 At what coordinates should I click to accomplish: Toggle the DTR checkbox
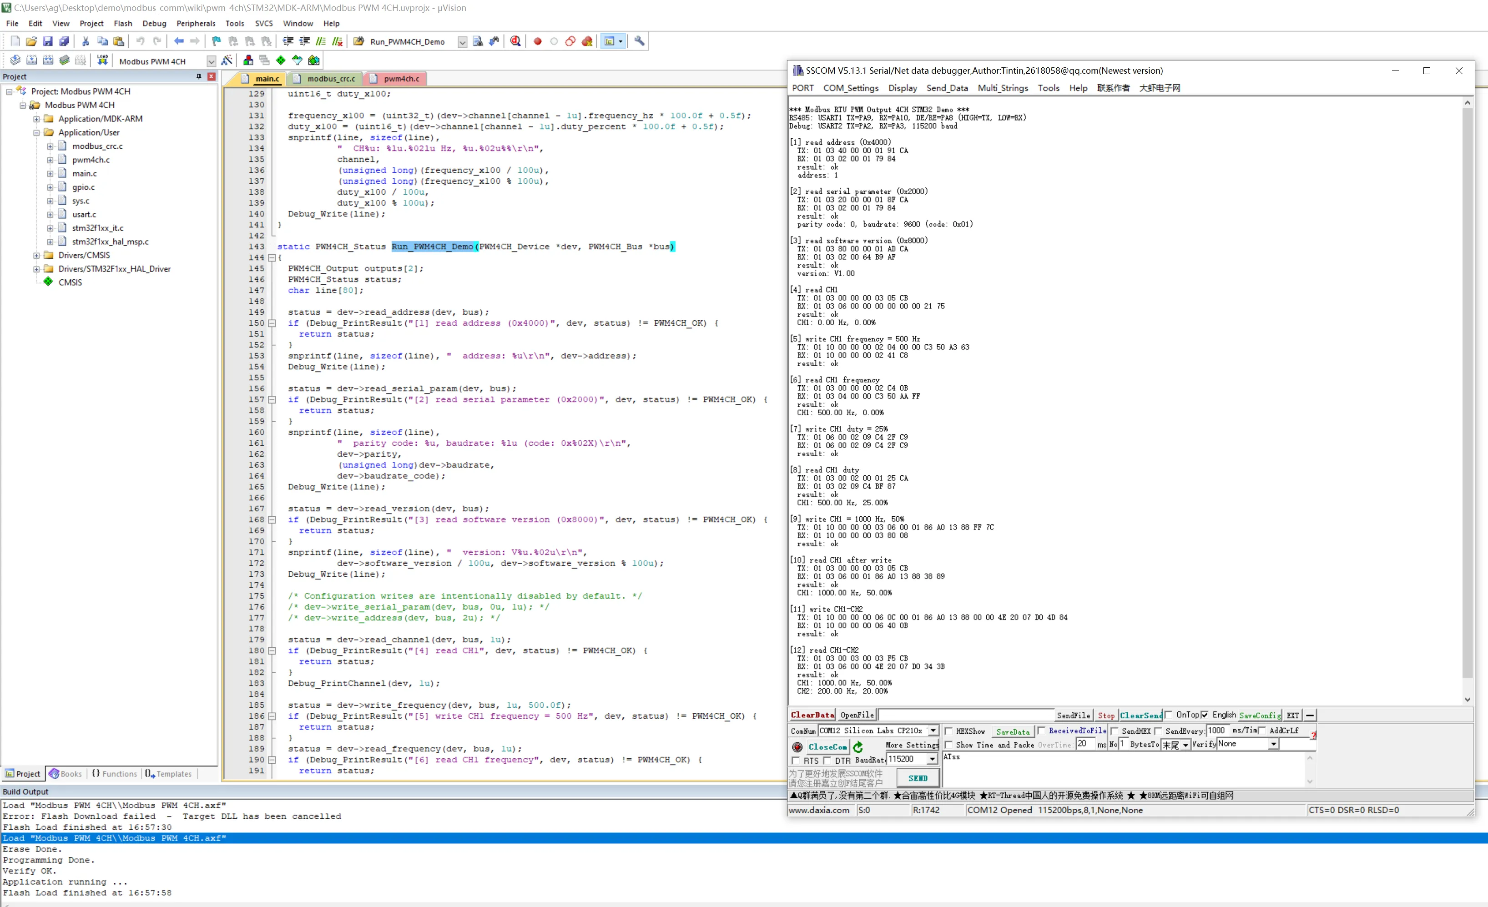827,761
